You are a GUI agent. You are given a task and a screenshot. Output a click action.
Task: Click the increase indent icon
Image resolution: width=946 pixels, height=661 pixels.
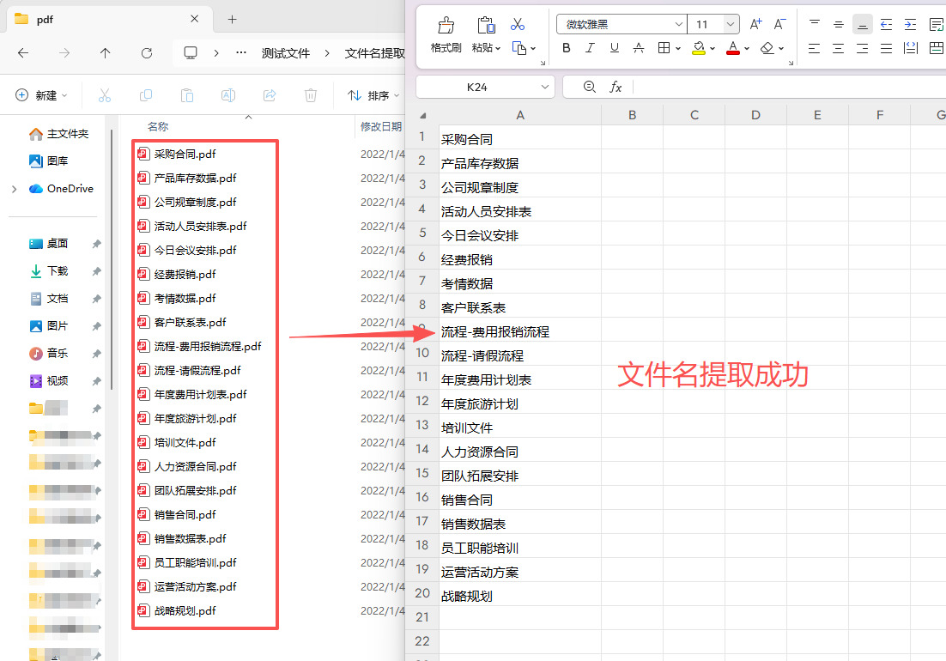click(910, 24)
